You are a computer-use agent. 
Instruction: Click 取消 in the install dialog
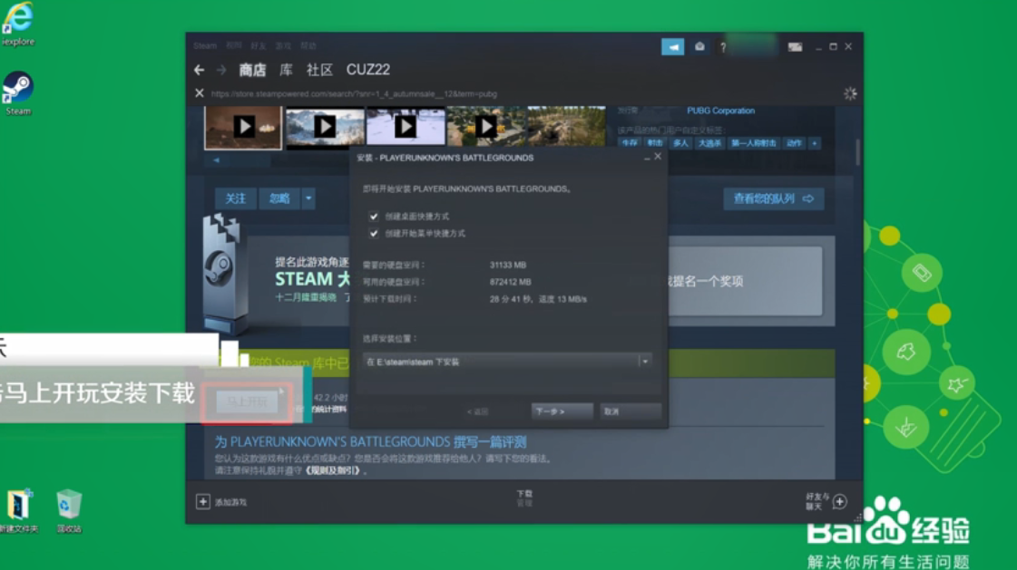631,411
